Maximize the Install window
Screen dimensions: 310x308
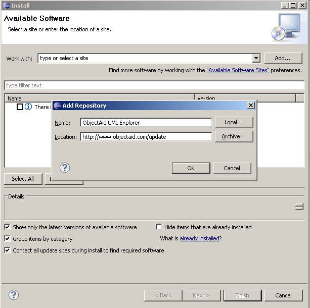point(293,6)
